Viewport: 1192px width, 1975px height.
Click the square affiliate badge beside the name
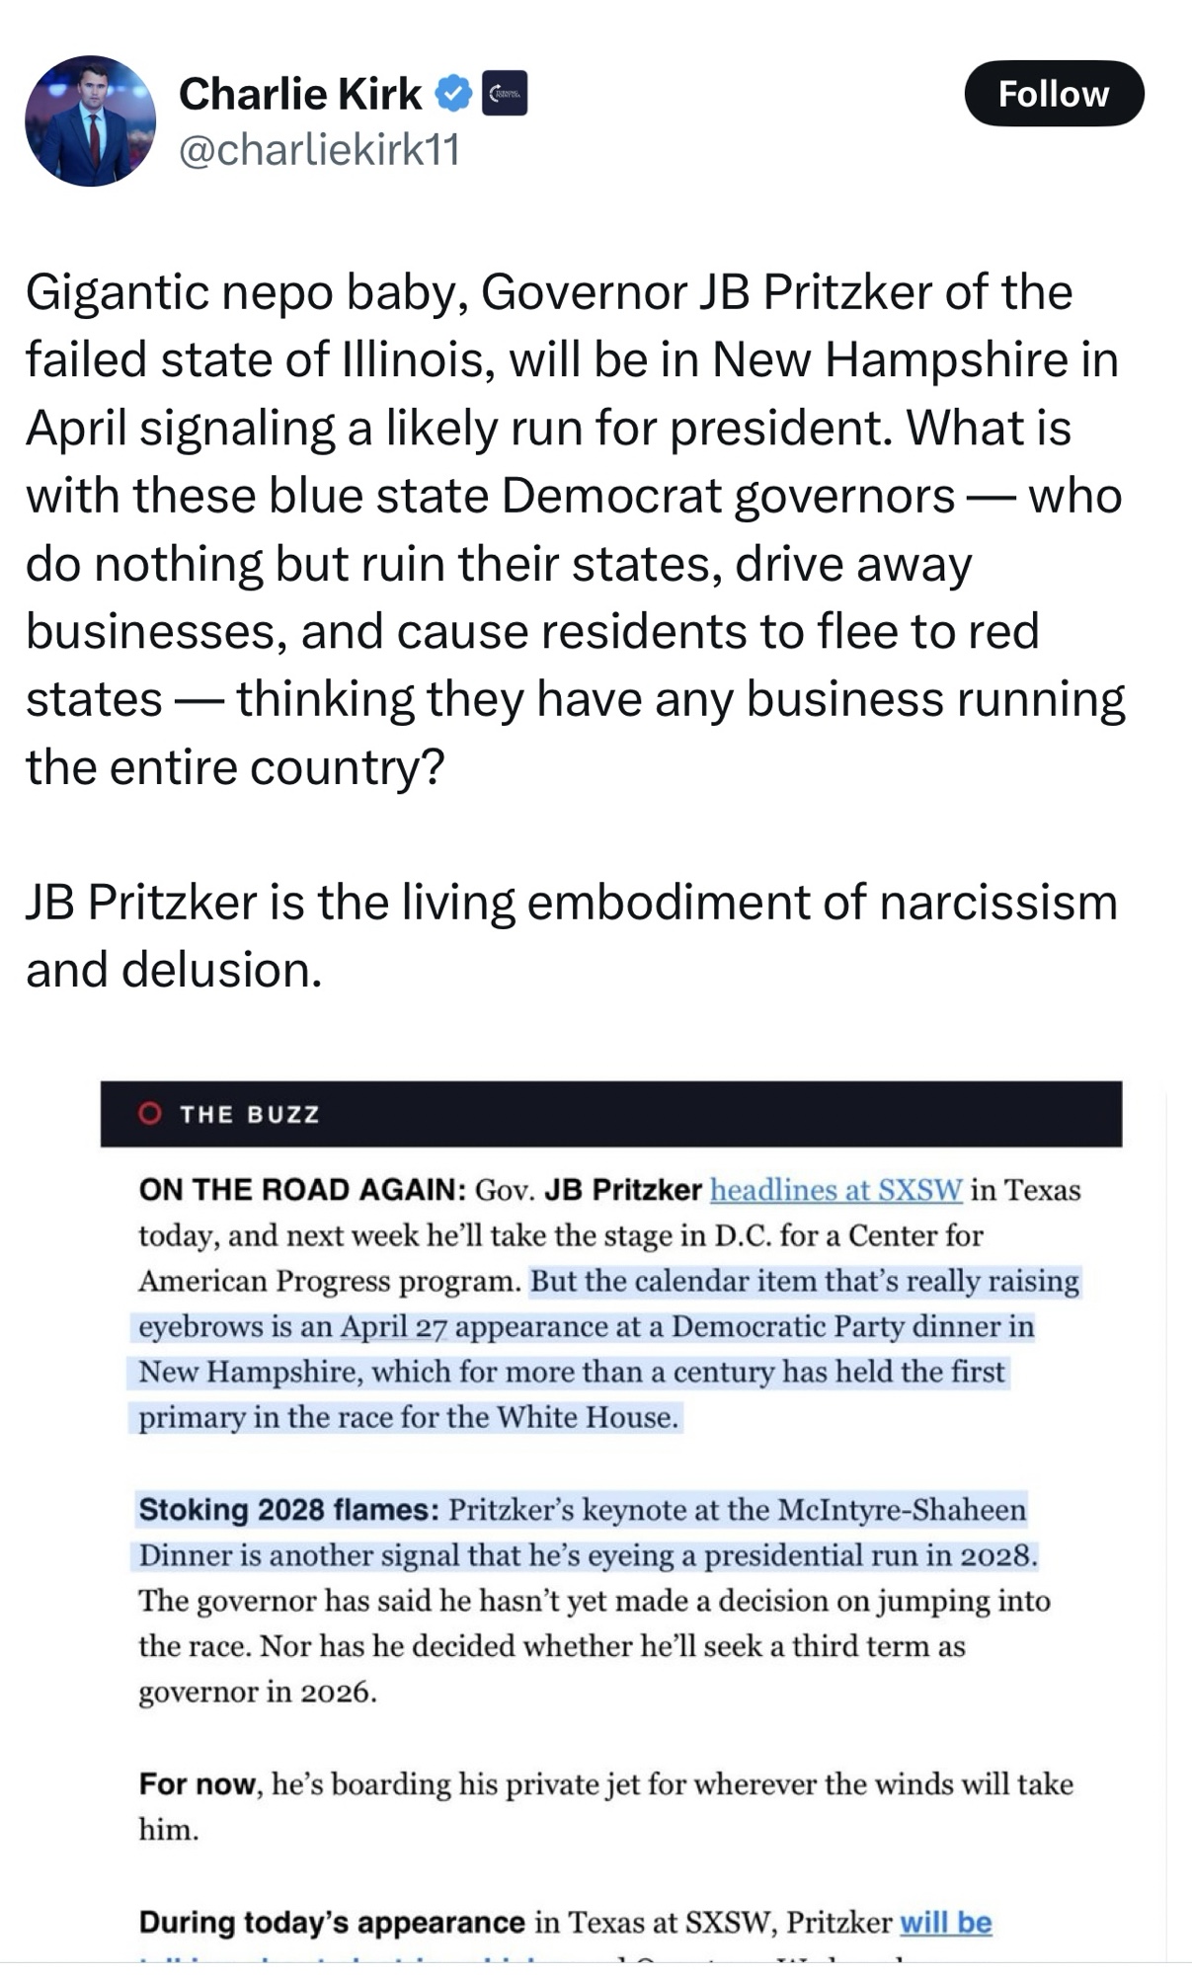click(504, 95)
